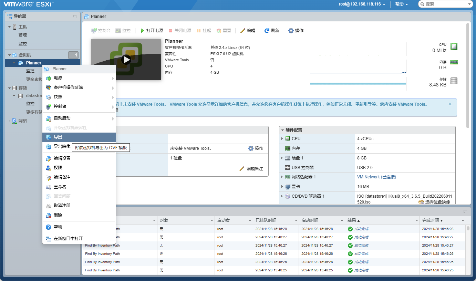
Task: Click Unregister (取消注册) menu item
Action: coord(62,206)
